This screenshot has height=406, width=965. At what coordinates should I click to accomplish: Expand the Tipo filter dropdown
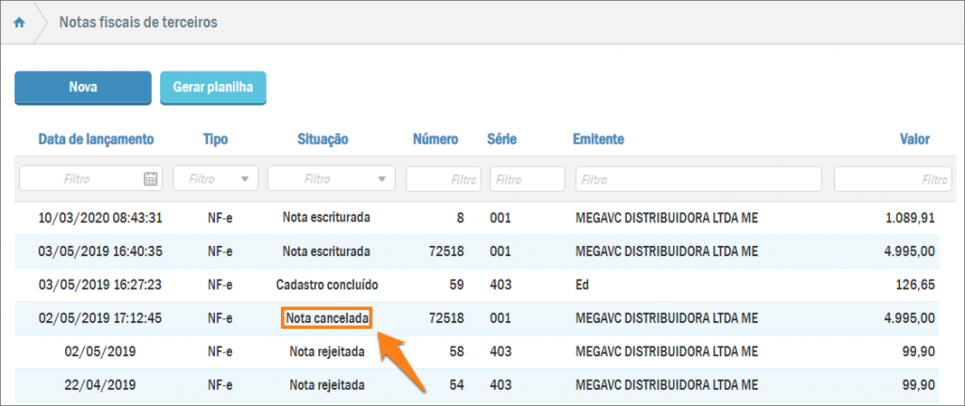point(215,178)
